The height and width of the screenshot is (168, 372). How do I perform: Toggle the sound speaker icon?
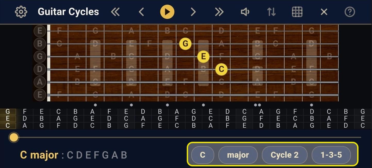pos(245,12)
